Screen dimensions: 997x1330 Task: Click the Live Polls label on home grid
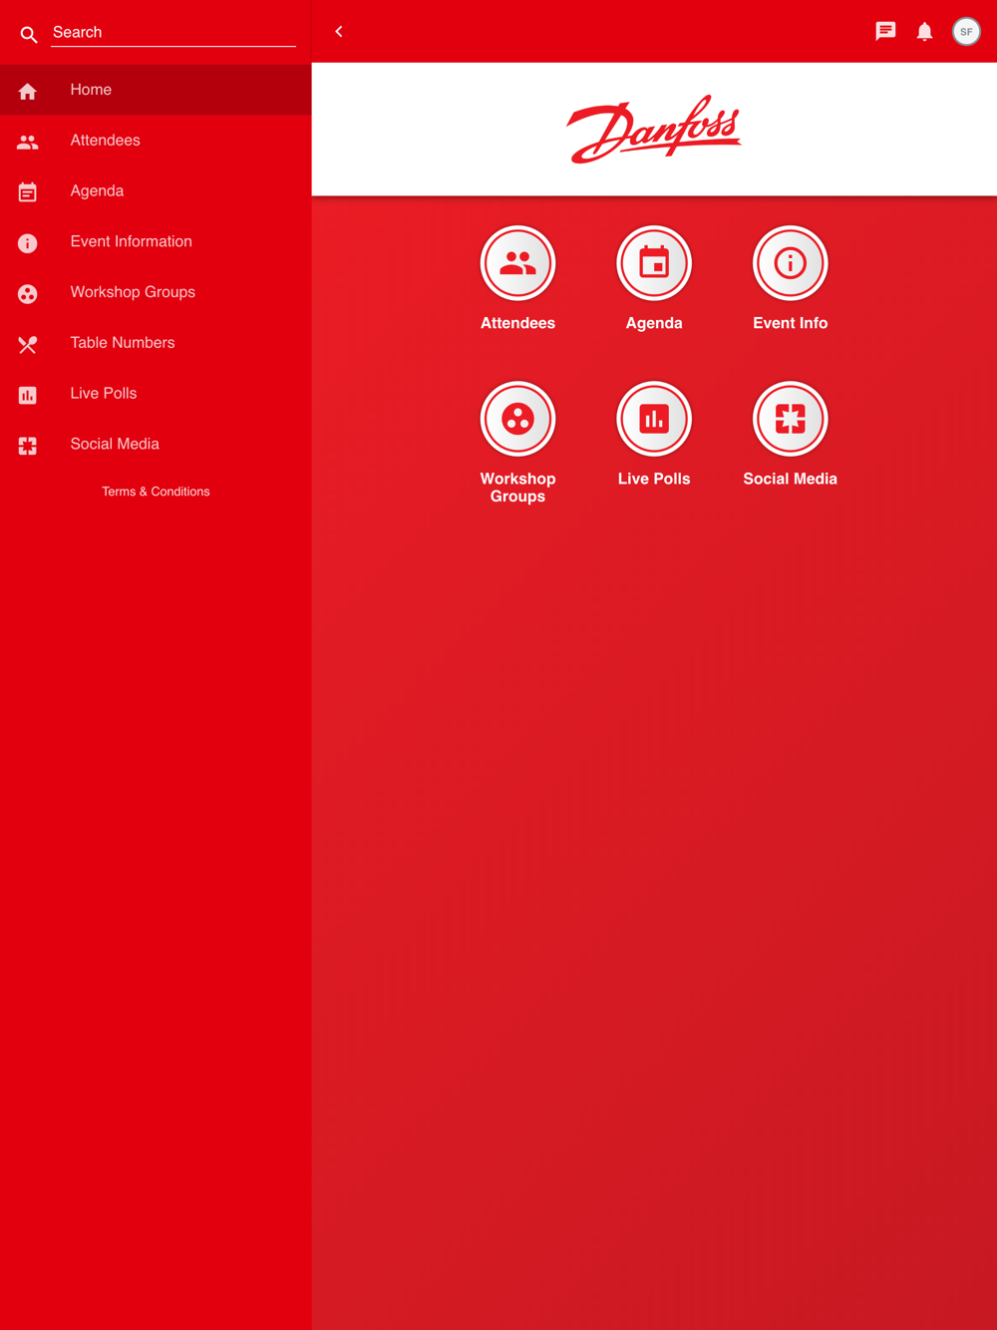[x=654, y=479]
